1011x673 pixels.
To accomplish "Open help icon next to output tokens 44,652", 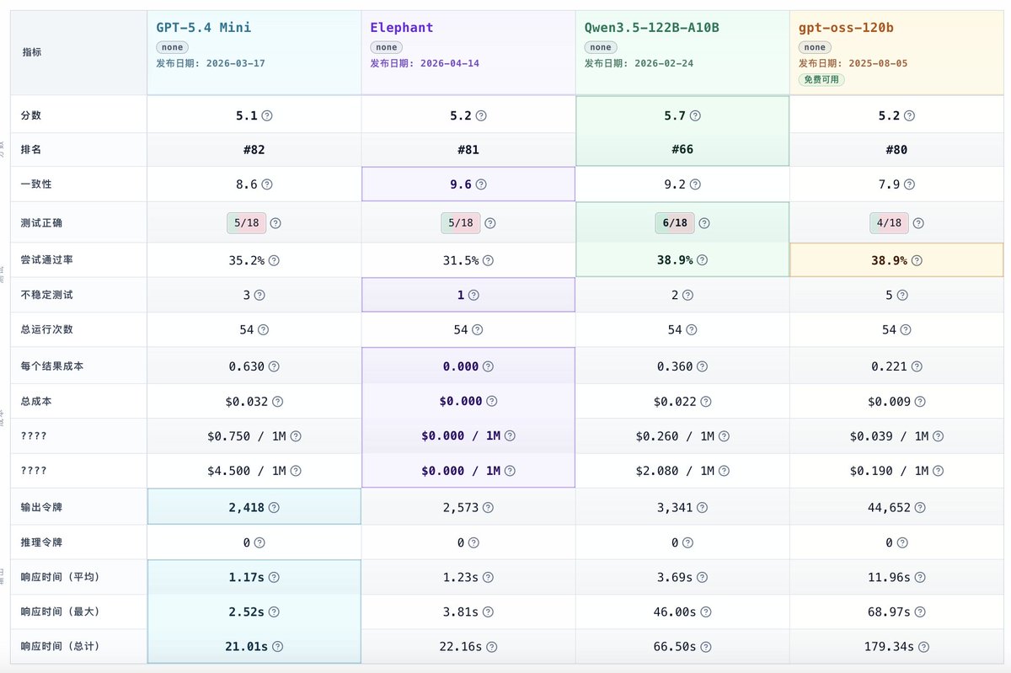I will (x=920, y=508).
